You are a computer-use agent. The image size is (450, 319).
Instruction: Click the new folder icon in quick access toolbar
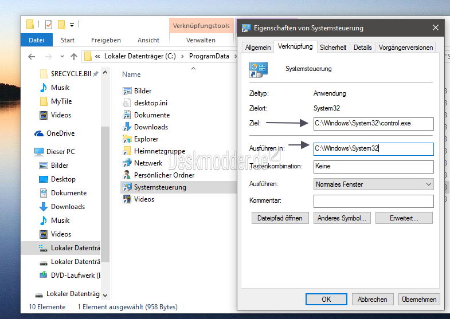click(61, 25)
